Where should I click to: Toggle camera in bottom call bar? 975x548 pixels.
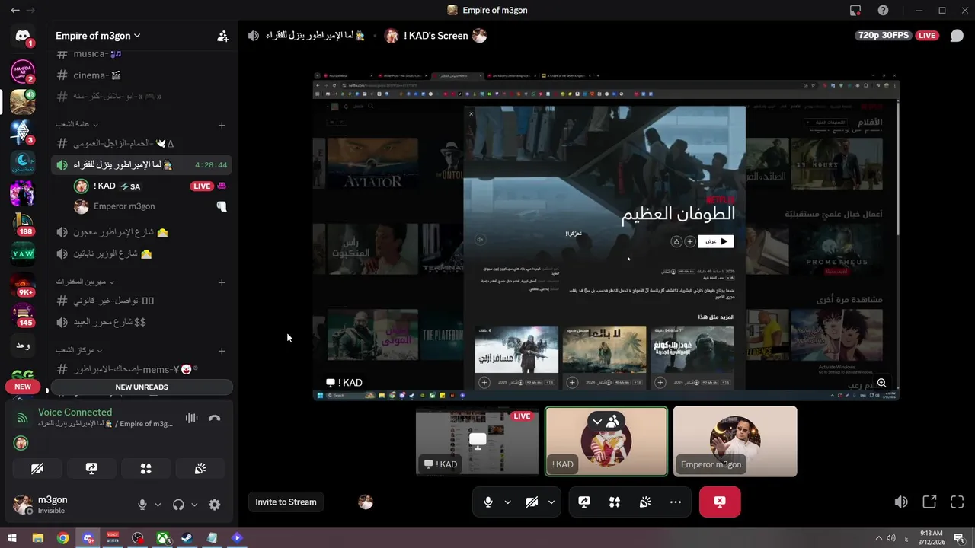(x=532, y=502)
